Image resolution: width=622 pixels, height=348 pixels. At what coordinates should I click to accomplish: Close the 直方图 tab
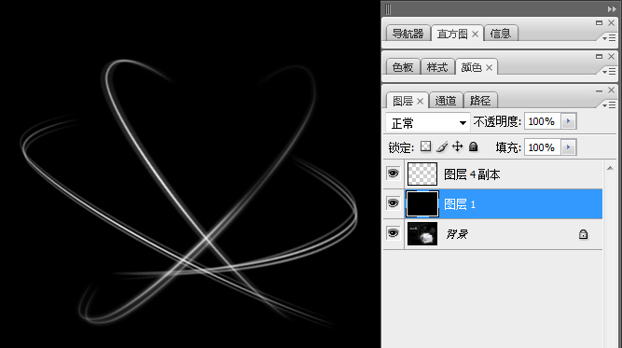click(475, 35)
